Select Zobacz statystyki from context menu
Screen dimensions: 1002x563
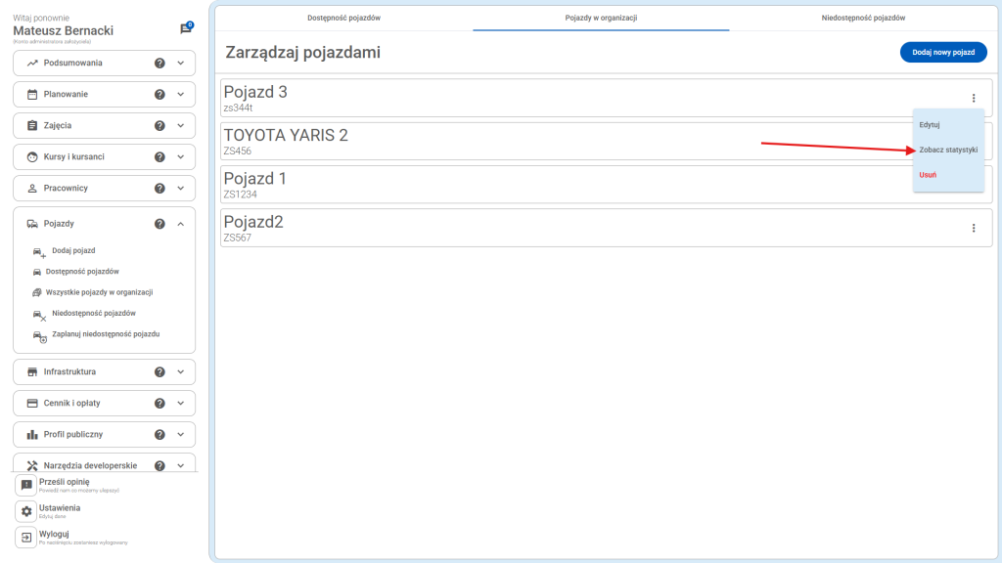947,150
